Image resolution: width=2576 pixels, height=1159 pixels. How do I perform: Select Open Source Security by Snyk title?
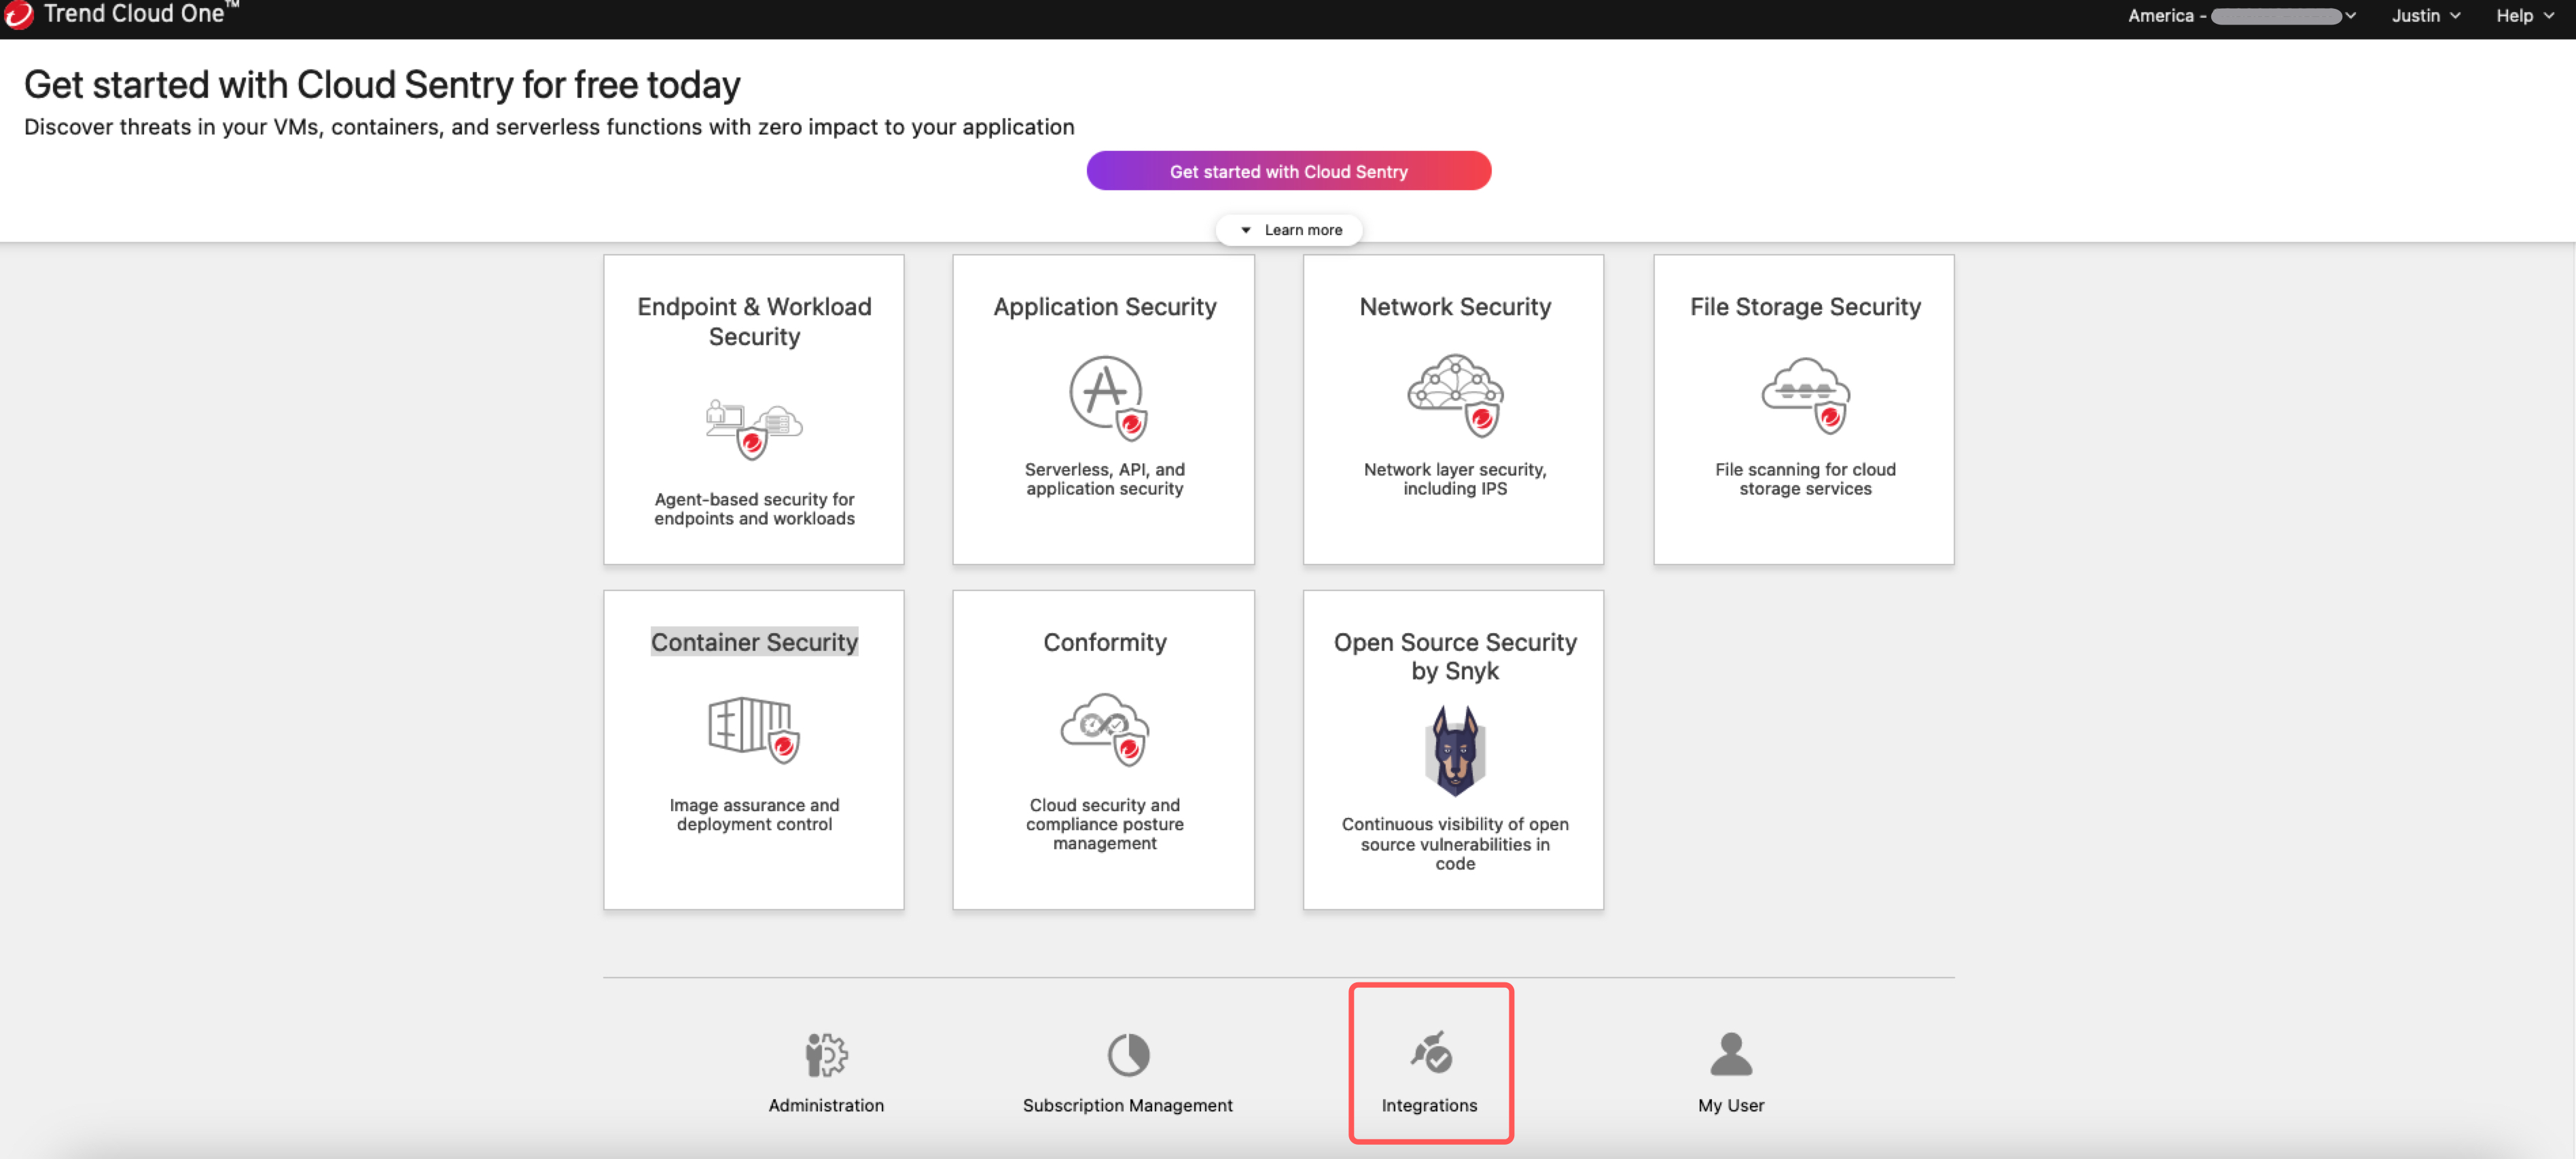[1455, 656]
